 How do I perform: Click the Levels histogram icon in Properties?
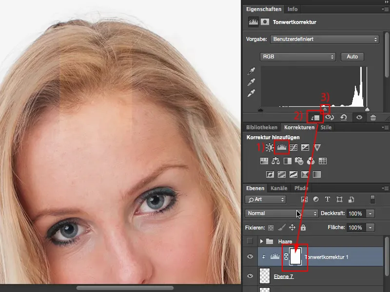[253, 22]
